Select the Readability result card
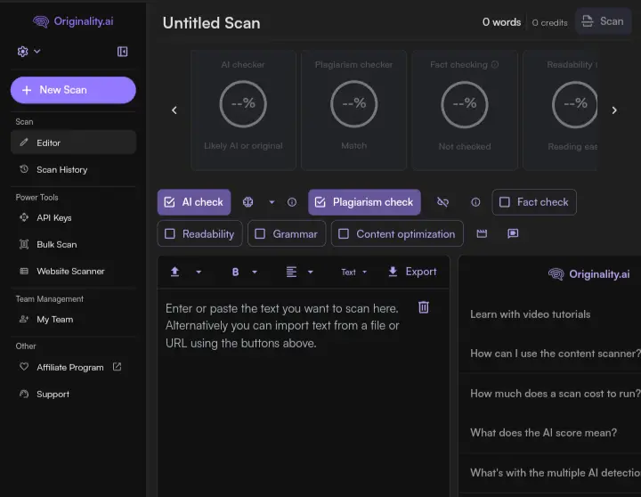This screenshot has height=497, width=641. coord(560,110)
